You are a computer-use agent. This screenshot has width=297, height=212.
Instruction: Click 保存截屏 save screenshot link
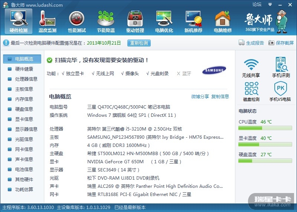tap(284, 43)
